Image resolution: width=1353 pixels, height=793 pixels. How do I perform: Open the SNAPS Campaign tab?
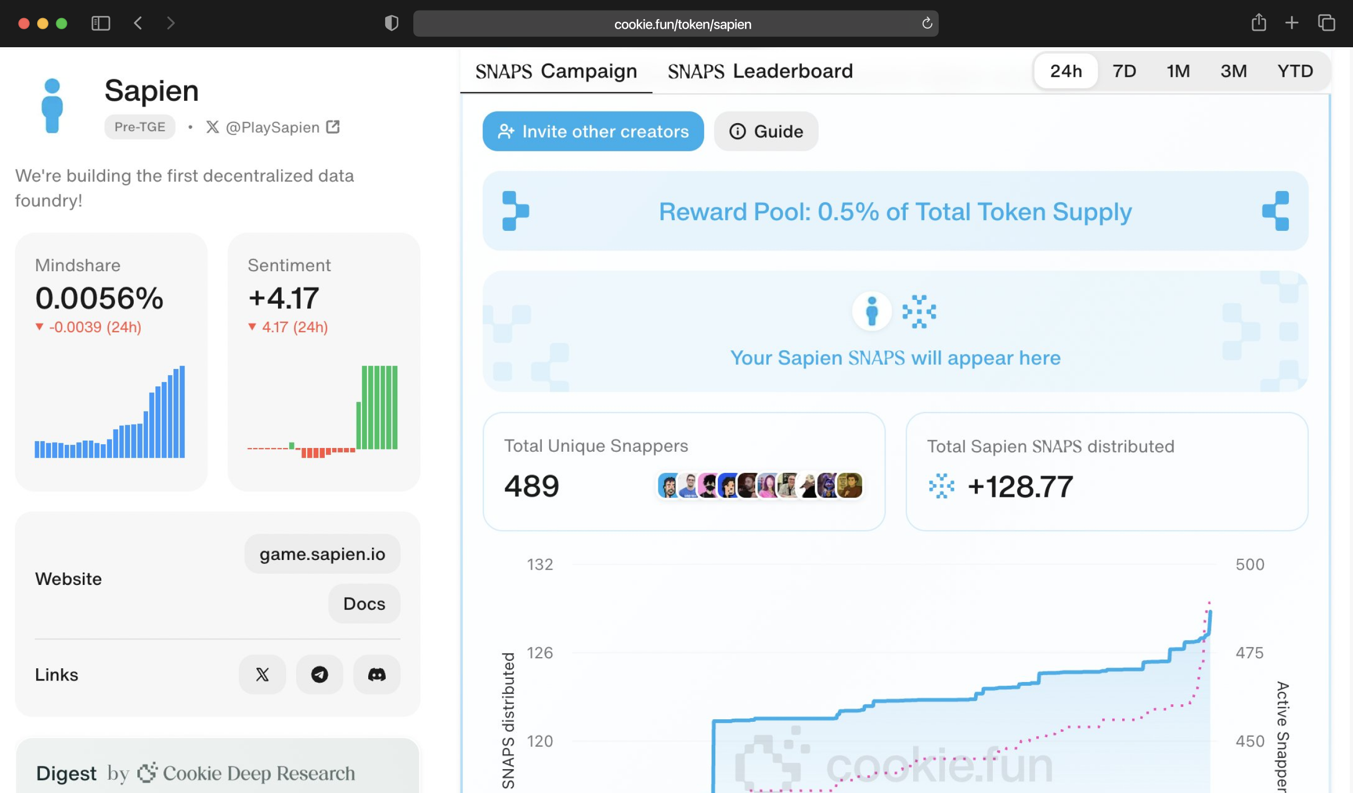point(556,71)
